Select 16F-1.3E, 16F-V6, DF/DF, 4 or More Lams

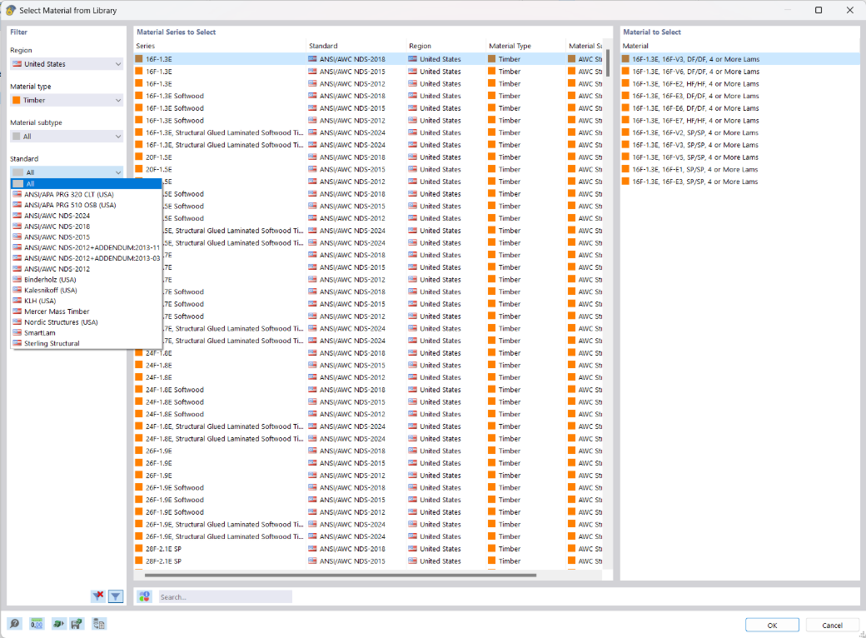click(740, 72)
